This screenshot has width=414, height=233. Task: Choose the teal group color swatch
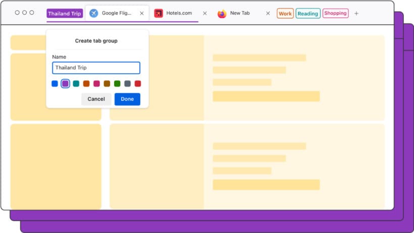[x=76, y=84]
